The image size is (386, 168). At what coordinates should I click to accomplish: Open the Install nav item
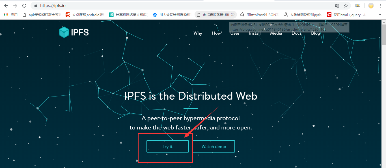click(x=255, y=33)
